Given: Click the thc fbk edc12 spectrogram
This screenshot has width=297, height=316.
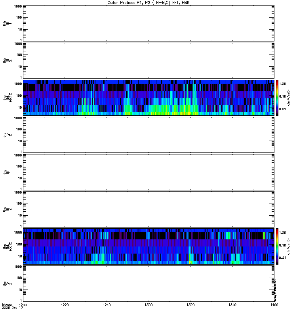Looking at the screenshot, I should click(x=148, y=246).
